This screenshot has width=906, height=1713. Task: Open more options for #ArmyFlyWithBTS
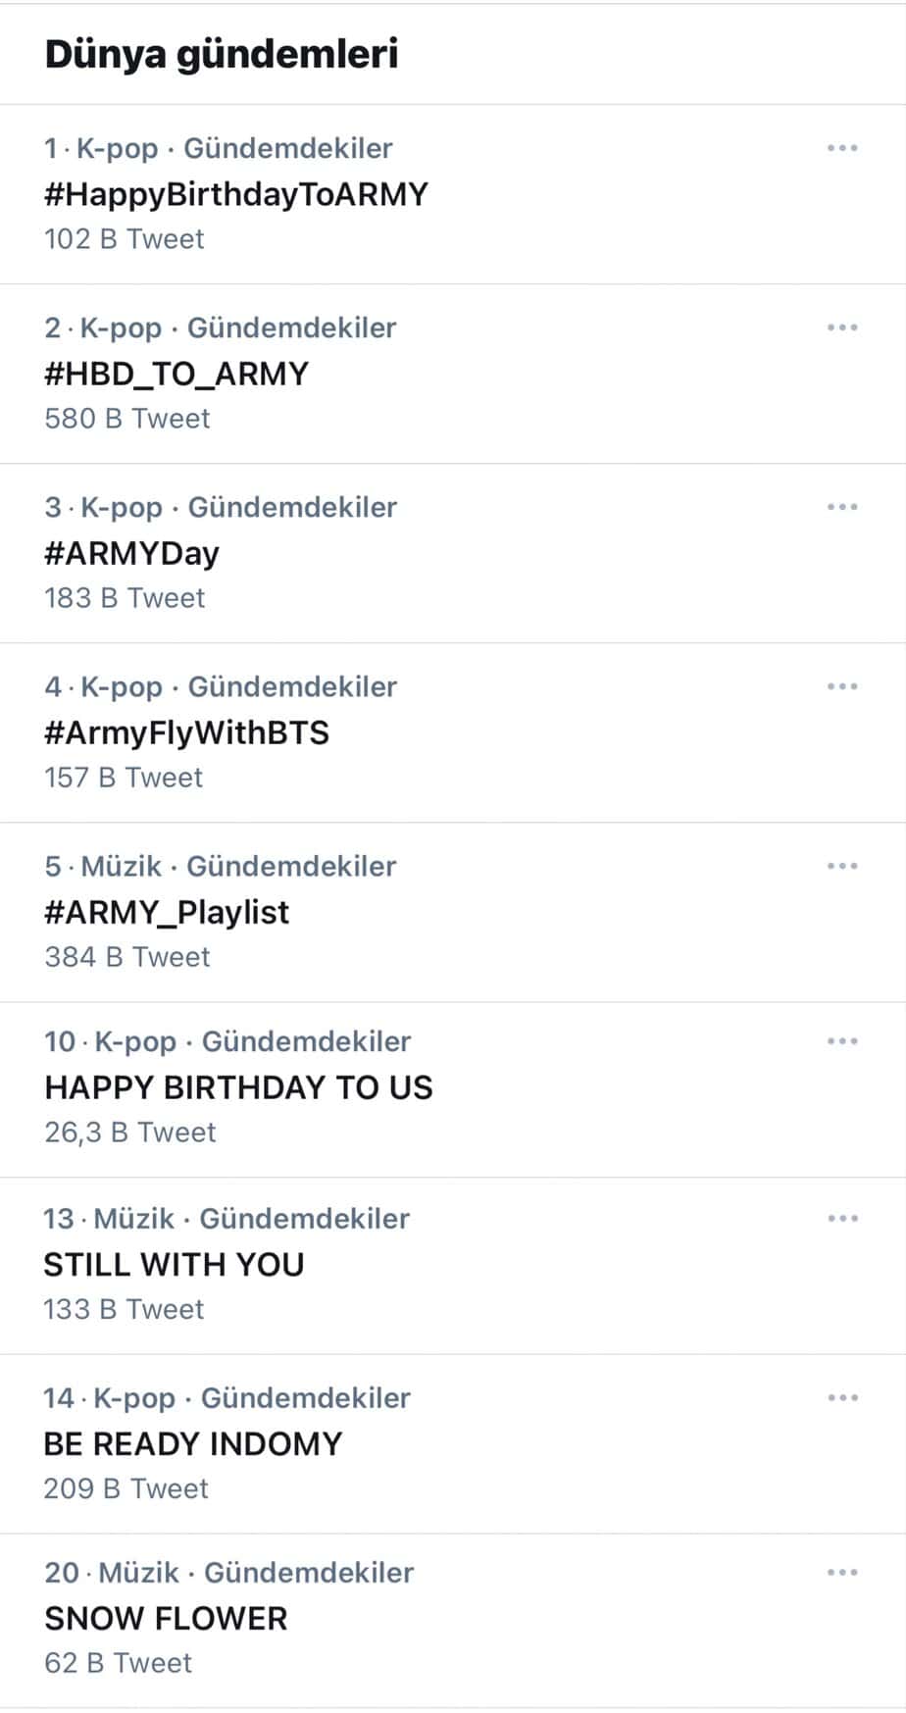(x=842, y=686)
